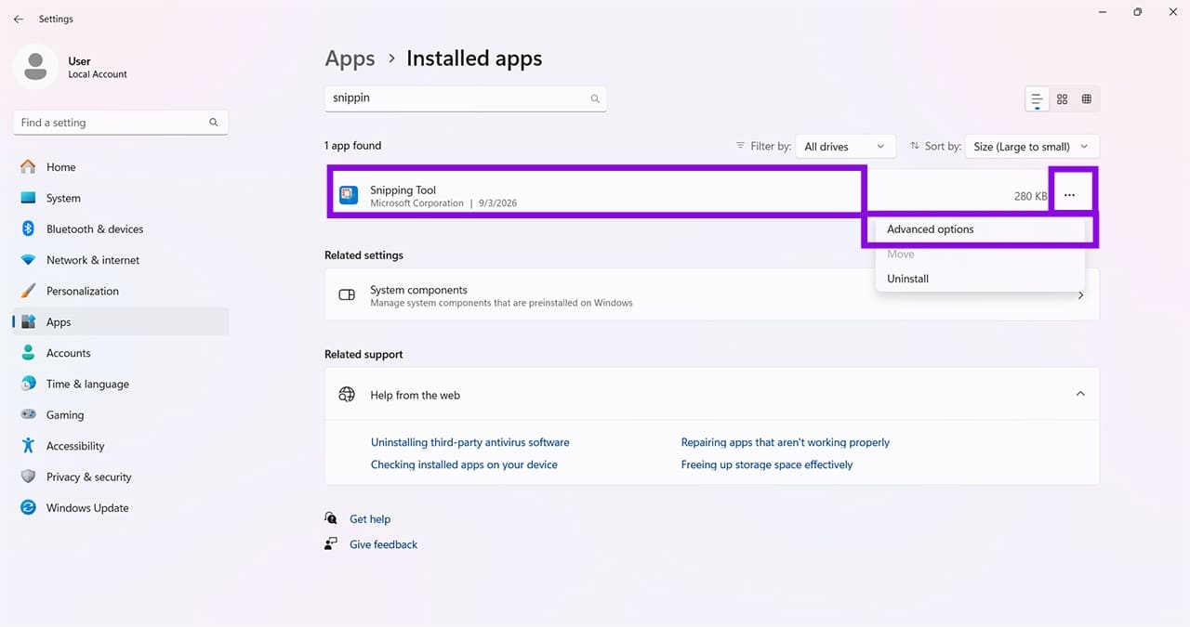Click the 1 app found text
The width and height of the screenshot is (1190, 627).
pyautogui.click(x=352, y=146)
